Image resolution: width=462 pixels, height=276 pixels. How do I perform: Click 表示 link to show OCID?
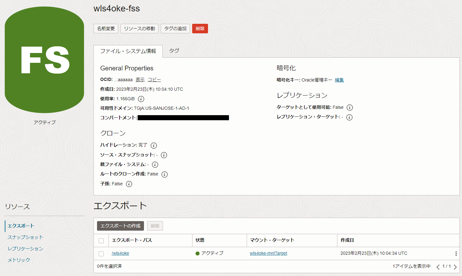(140, 80)
